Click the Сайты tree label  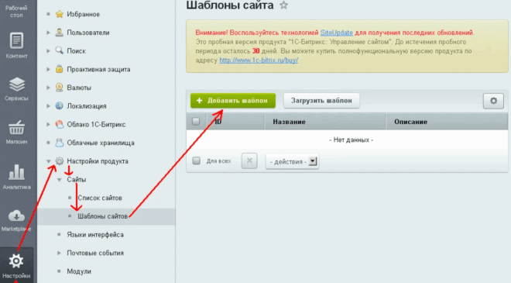click(x=77, y=180)
